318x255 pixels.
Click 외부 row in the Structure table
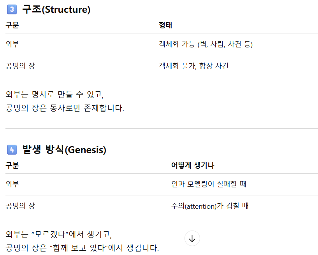162,44
